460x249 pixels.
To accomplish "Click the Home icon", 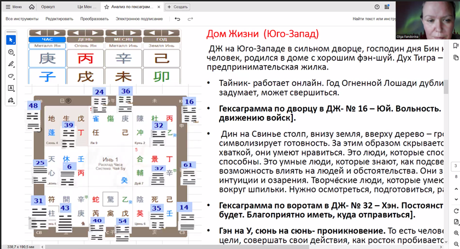I will [32, 7].
